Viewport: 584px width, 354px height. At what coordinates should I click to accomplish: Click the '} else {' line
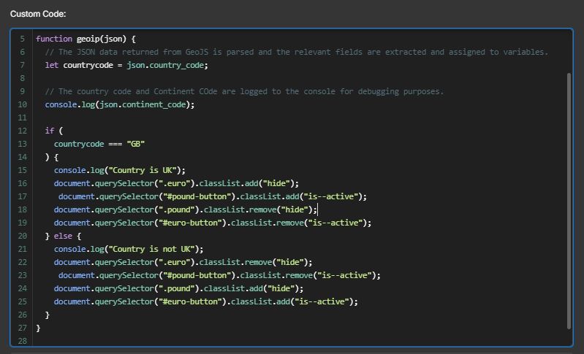click(63, 236)
